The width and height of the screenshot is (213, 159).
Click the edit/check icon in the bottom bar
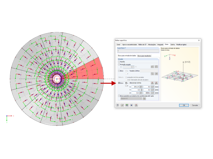[122, 105]
